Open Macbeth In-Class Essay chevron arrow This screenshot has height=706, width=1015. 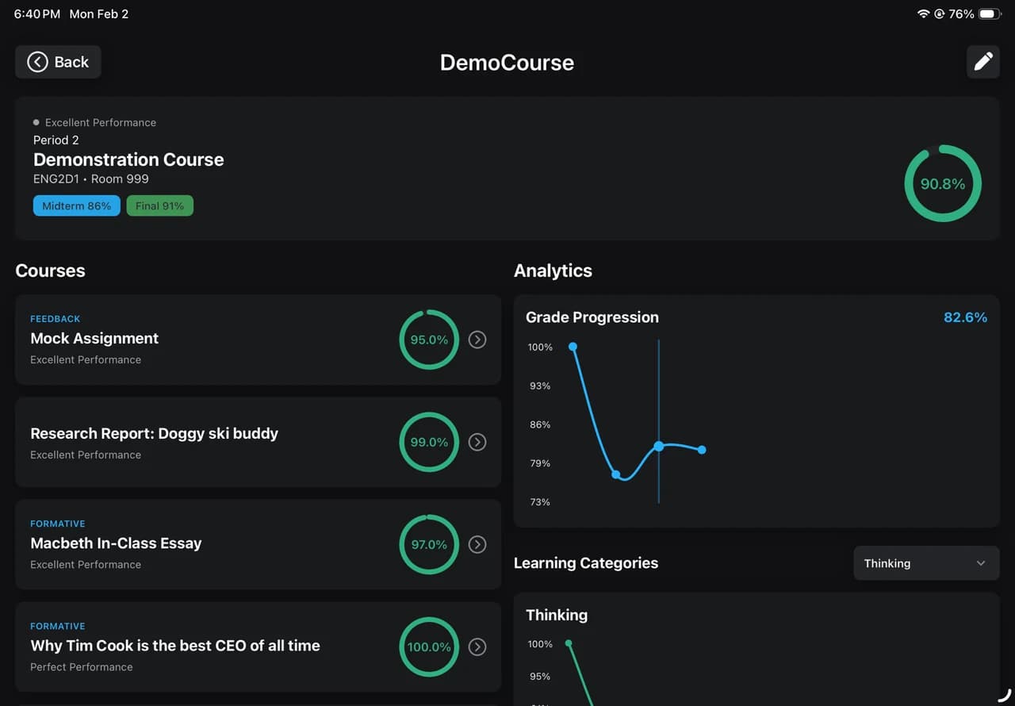coord(477,544)
